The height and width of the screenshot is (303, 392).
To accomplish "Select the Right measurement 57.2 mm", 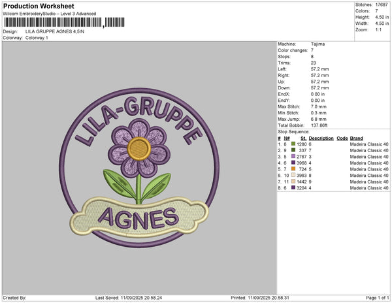I will point(320,76).
